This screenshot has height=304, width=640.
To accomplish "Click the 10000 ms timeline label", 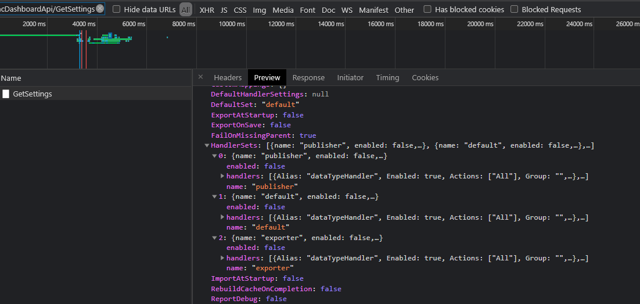I will click(x=232, y=24).
